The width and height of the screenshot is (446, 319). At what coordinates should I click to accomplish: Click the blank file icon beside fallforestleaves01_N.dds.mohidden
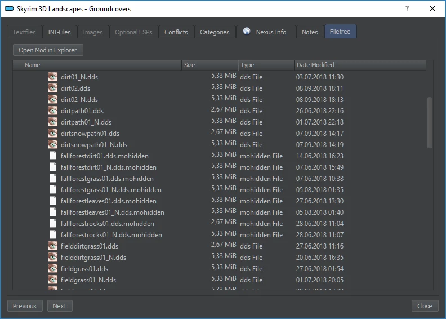click(x=53, y=212)
